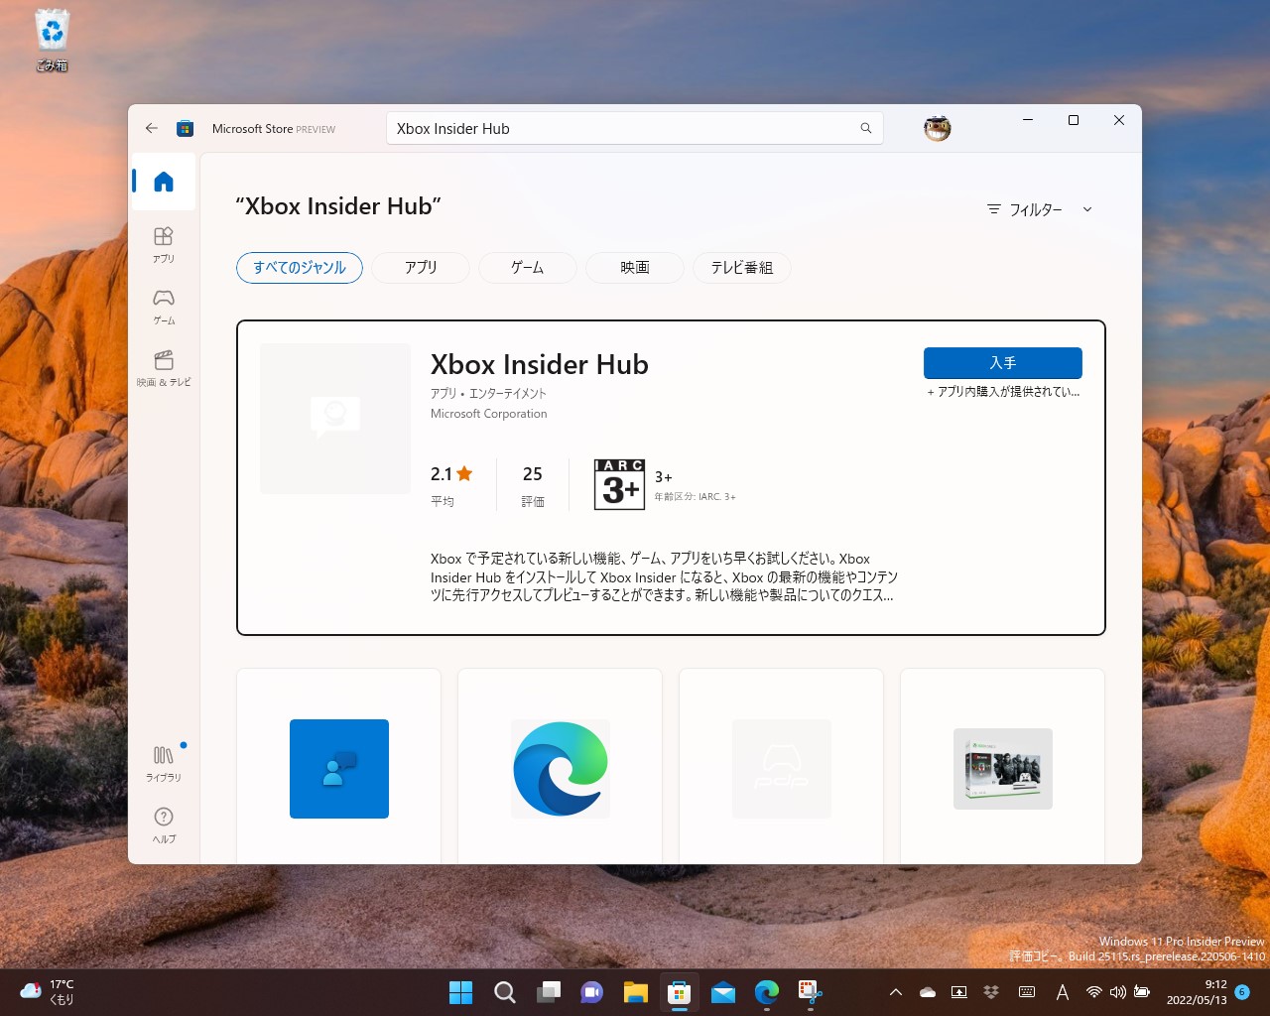Open the Store home sidebar icon
1270x1016 pixels.
click(163, 182)
